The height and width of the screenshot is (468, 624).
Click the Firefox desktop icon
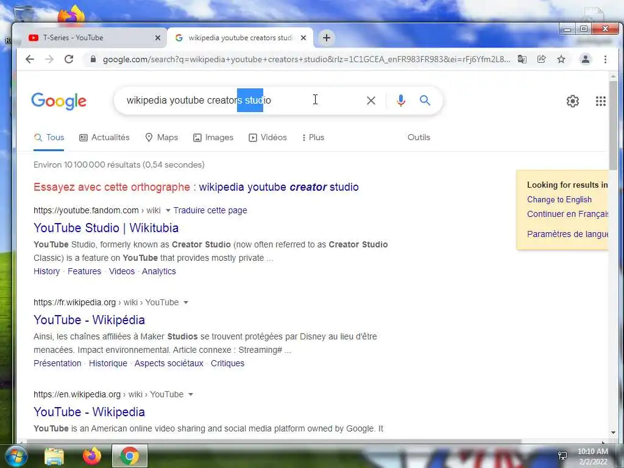pyautogui.click(x=72, y=15)
